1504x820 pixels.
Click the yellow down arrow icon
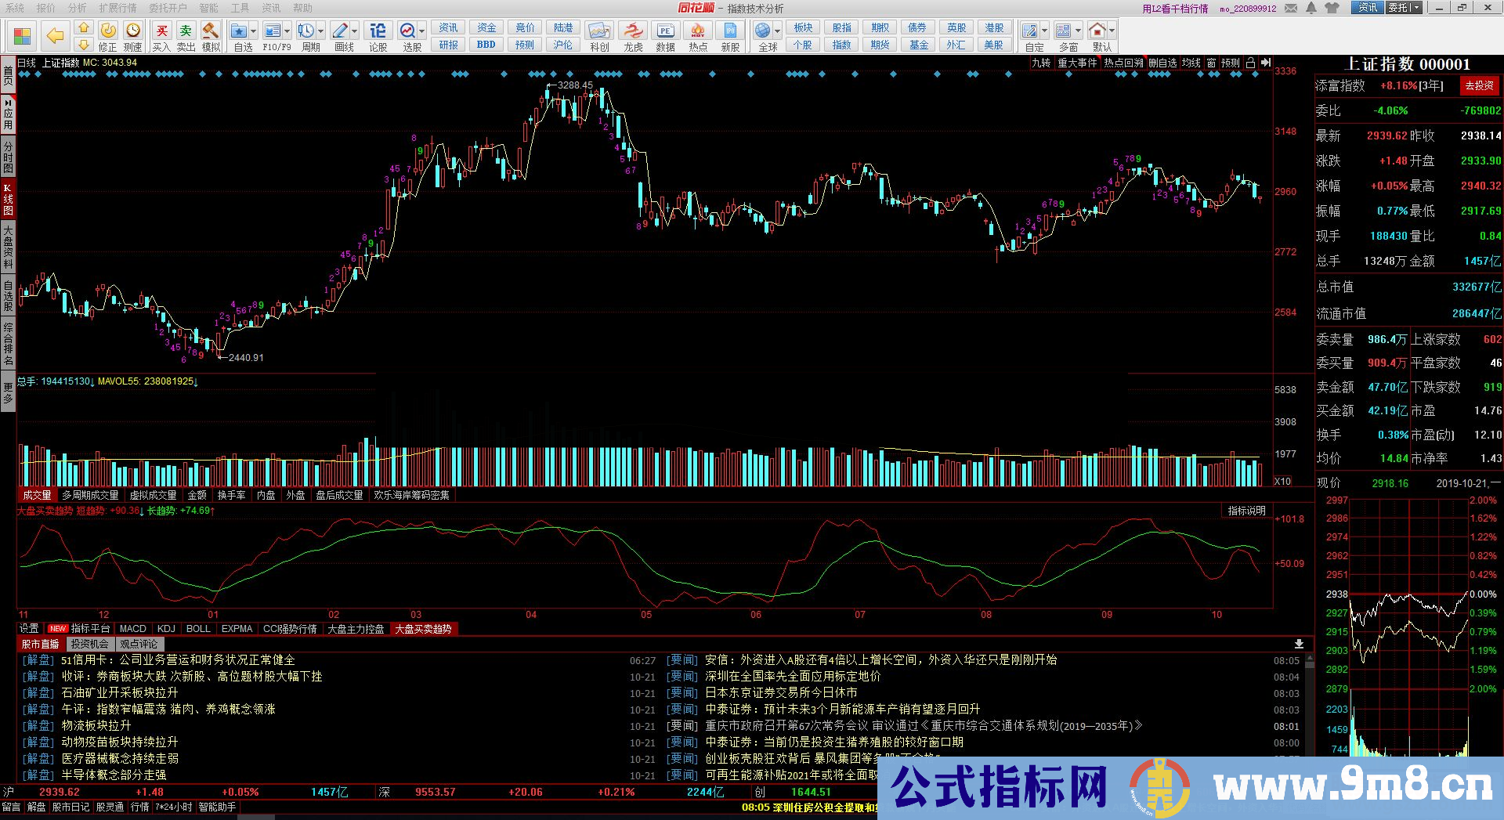point(84,45)
